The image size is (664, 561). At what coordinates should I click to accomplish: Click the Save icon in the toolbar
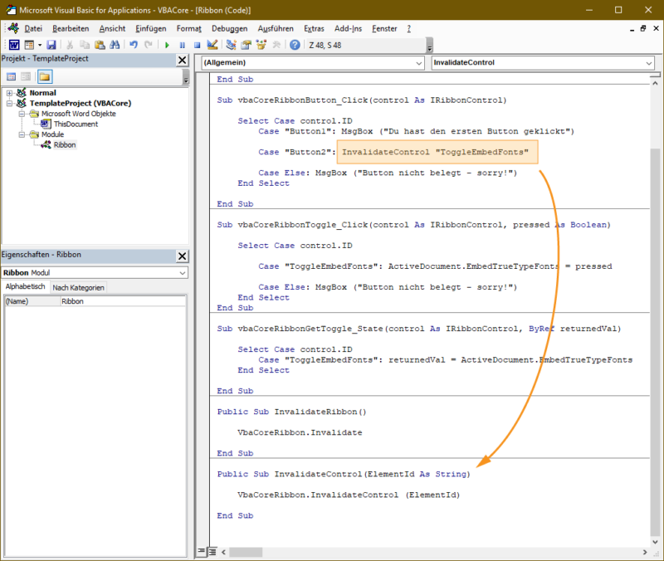point(50,44)
